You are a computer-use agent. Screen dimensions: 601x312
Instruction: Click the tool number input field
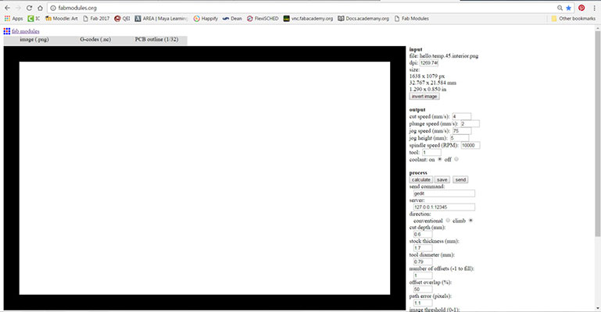click(431, 153)
